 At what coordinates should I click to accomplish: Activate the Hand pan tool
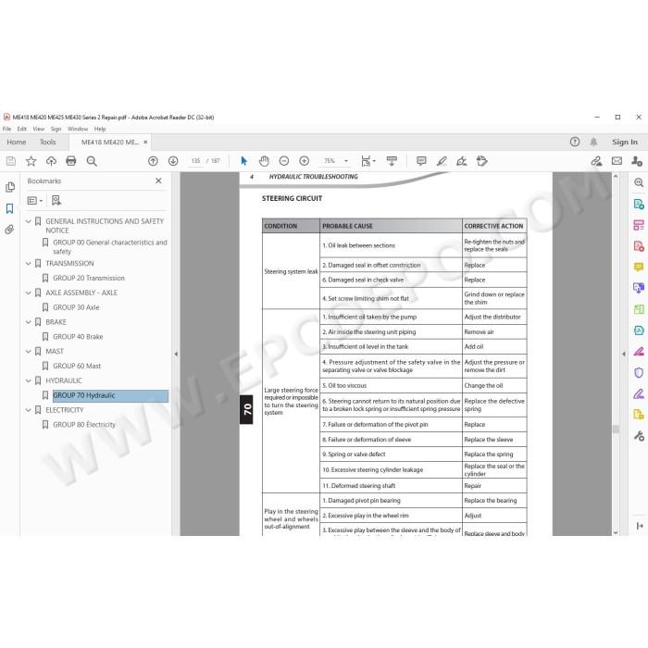[x=264, y=161]
